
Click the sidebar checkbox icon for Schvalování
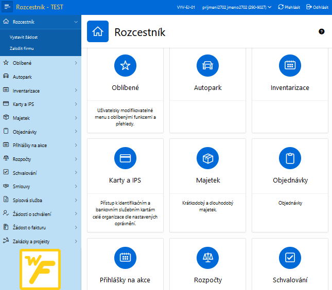(x=6, y=172)
